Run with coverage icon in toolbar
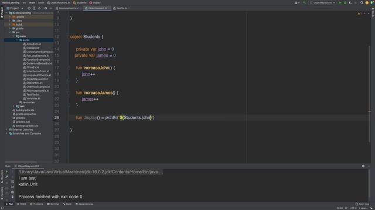This screenshot has width=375, height=210. click(x=350, y=3)
